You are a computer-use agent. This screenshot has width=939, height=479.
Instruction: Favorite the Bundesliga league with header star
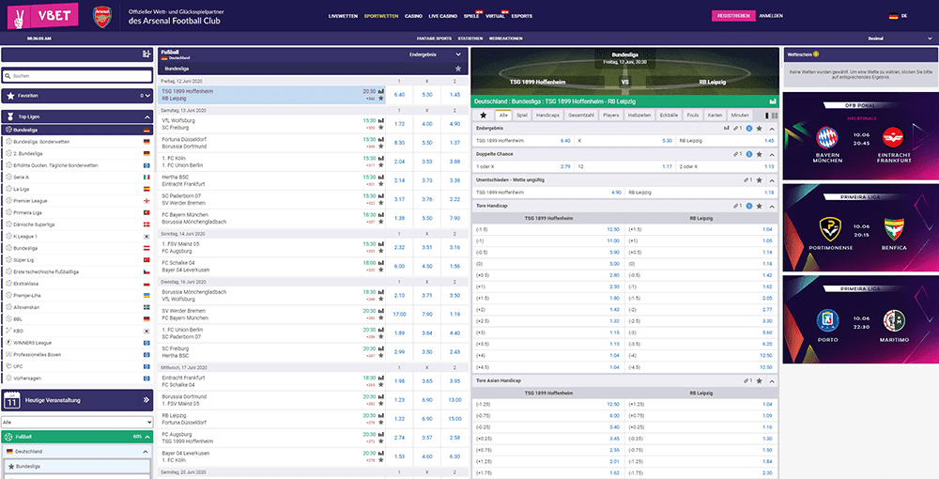(458, 69)
